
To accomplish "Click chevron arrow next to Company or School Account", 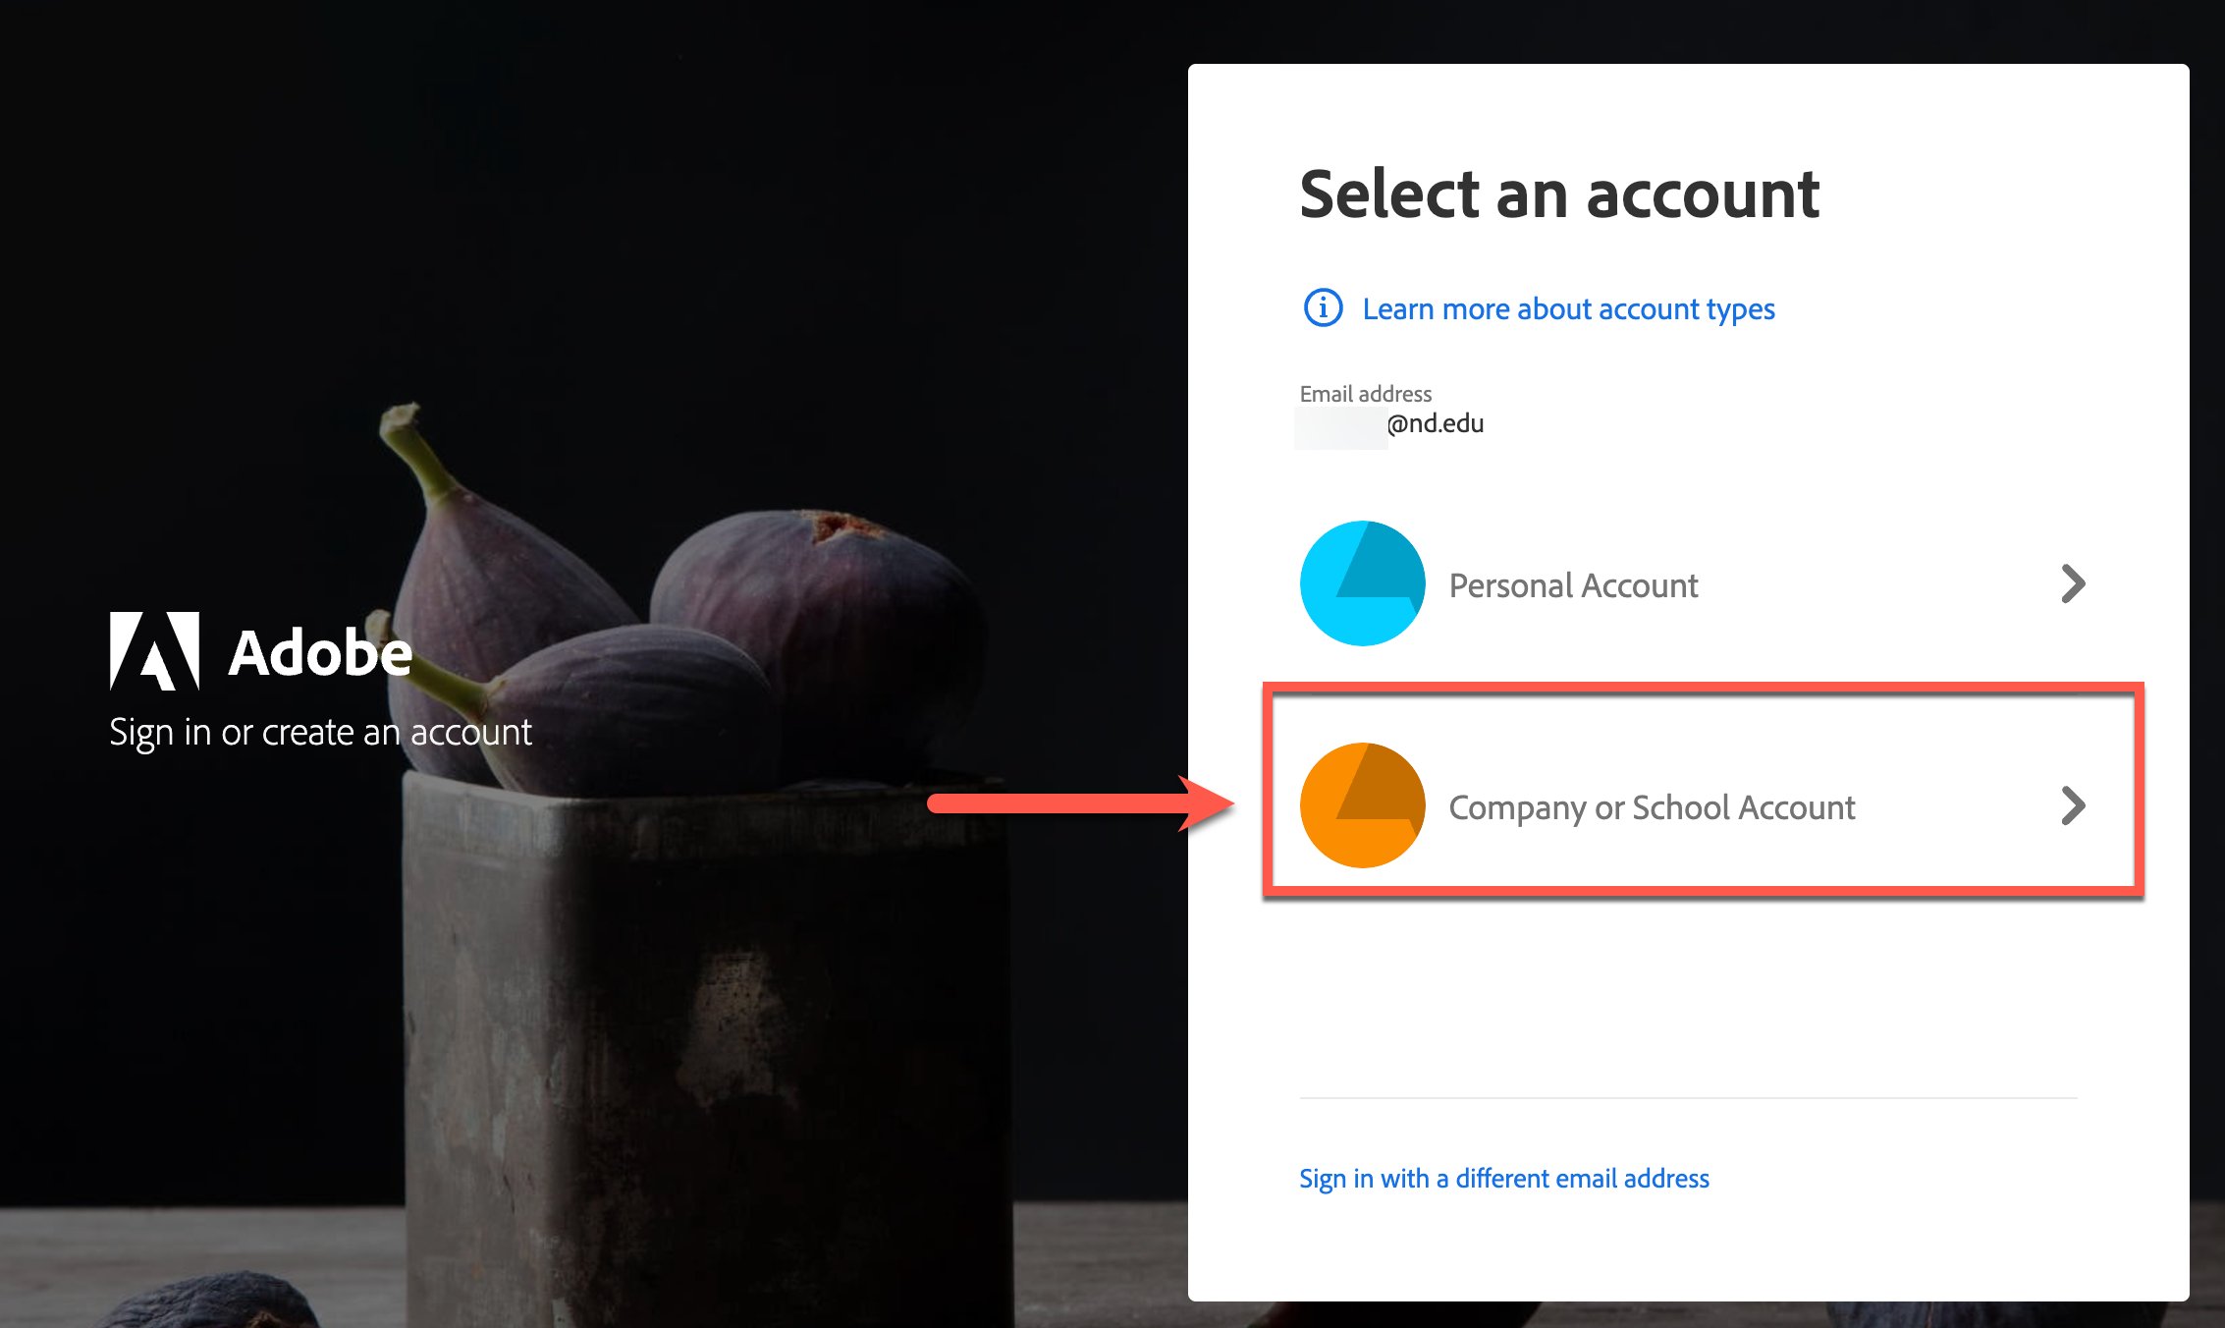I will click(2073, 806).
